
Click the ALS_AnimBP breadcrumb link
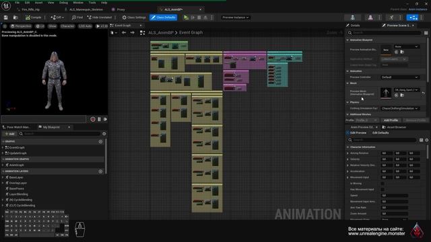pyautogui.click(x=161, y=33)
